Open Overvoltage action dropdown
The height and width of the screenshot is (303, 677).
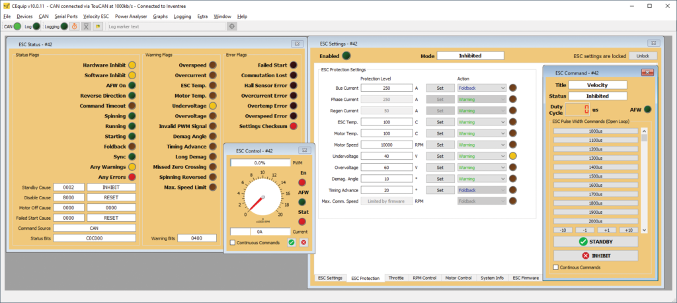click(481, 167)
